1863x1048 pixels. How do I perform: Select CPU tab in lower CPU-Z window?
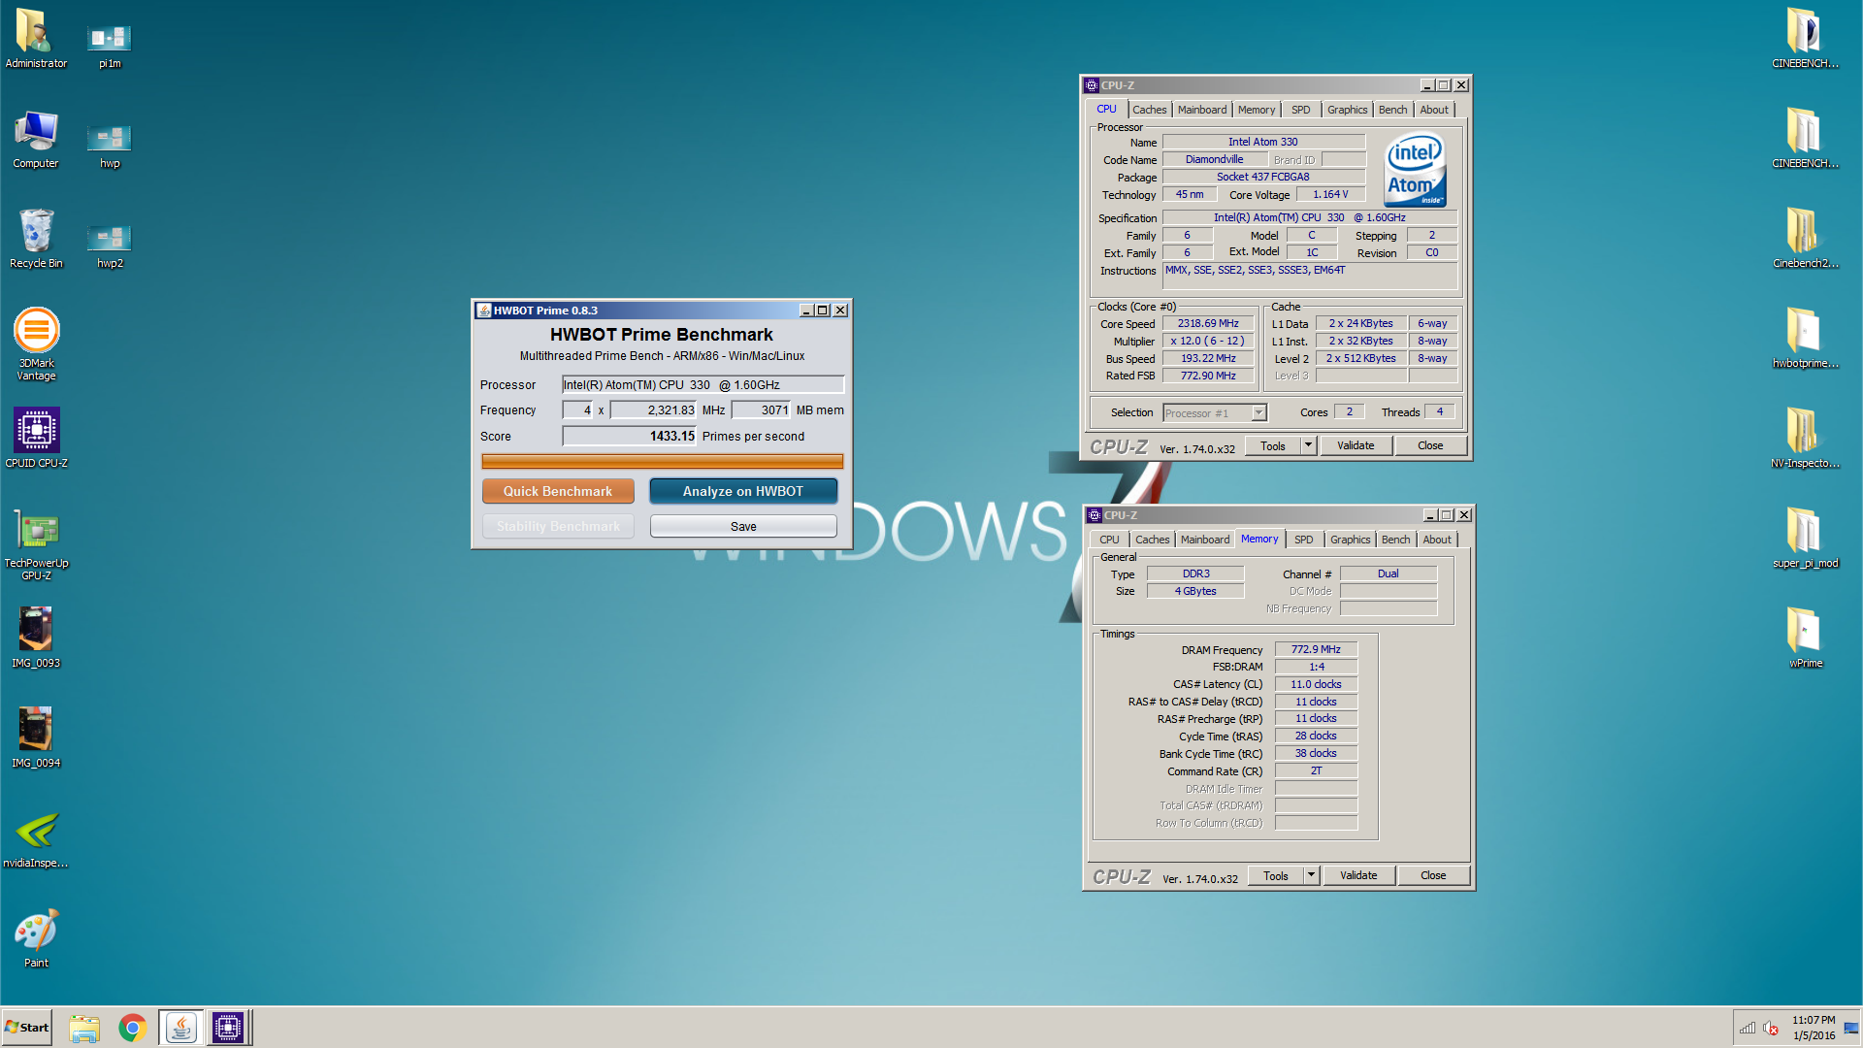1109,540
